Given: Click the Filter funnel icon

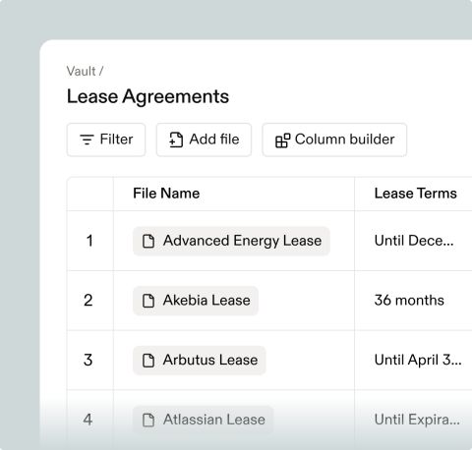Looking at the screenshot, I should (87, 140).
